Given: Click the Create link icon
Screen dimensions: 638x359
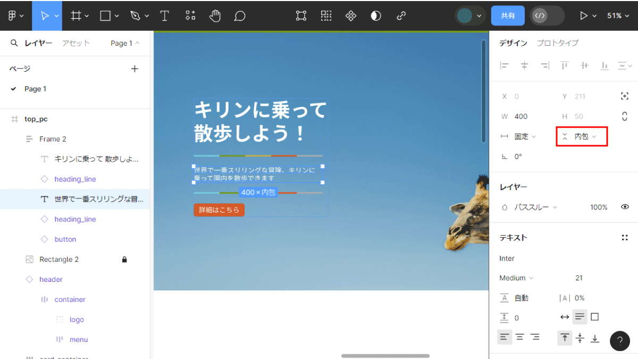Looking at the screenshot, I should pos(401,16).
